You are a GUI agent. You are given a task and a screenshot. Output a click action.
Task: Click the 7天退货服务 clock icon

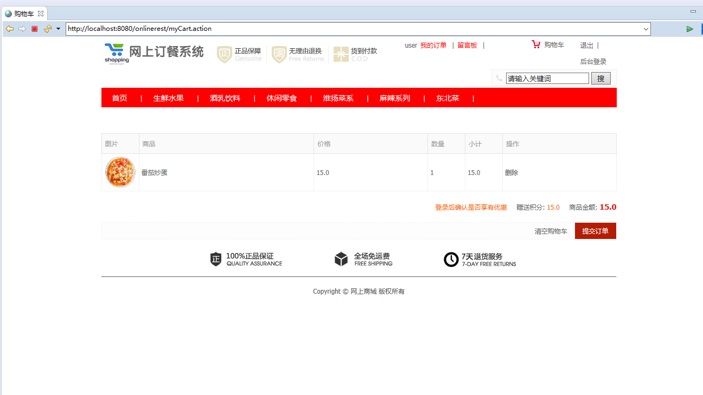pos(451,260)
